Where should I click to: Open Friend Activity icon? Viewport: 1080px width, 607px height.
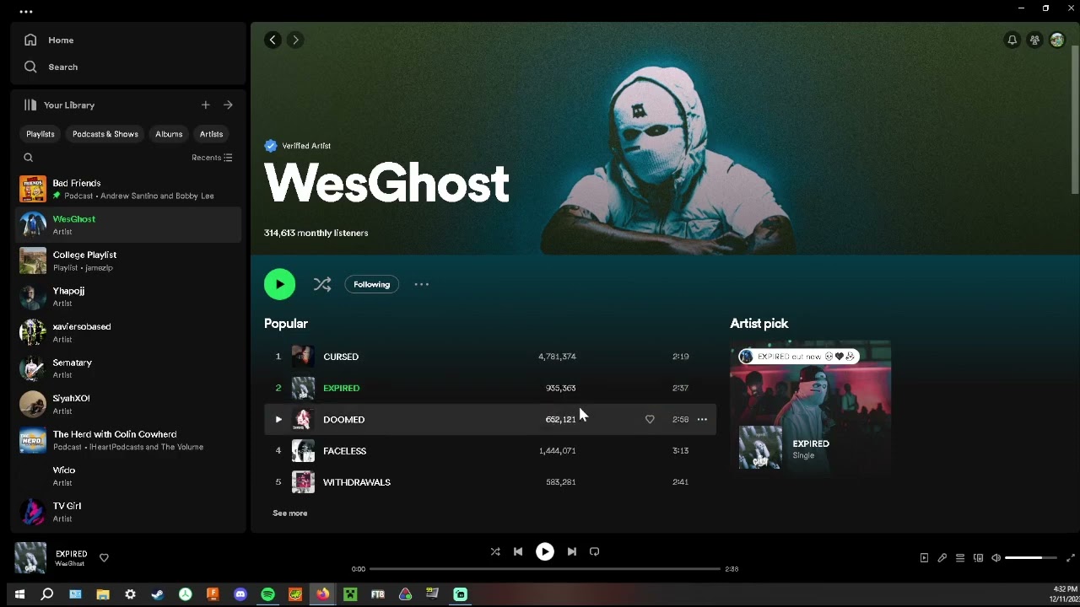click(1034, 40)
